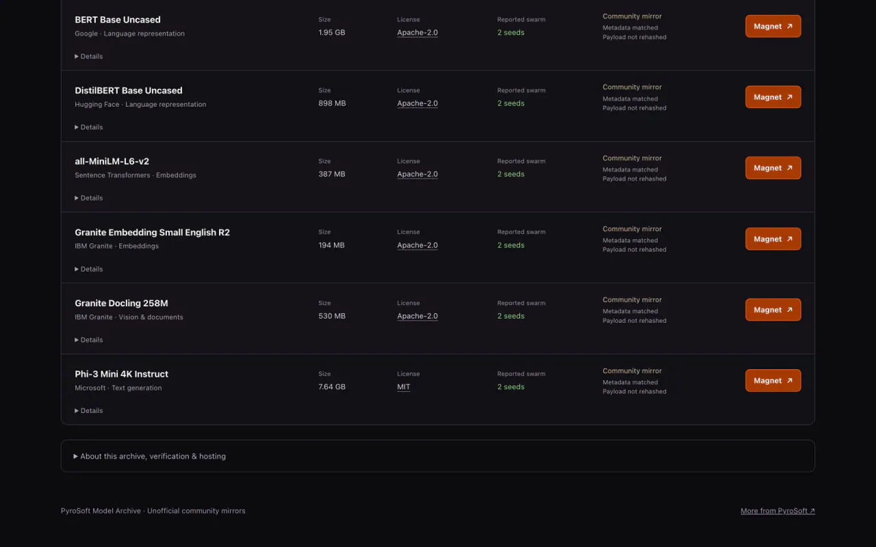Select the 194 MB size value
876x547 pixels.
click(x=332, y=245)
